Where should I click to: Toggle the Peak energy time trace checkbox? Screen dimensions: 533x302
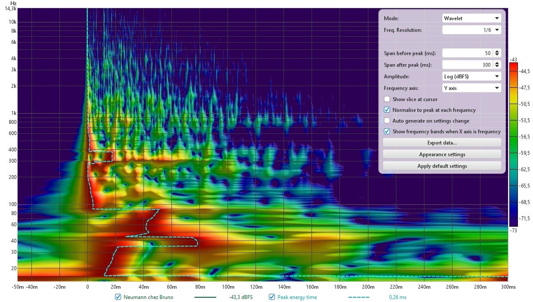[x=272, y=297]
